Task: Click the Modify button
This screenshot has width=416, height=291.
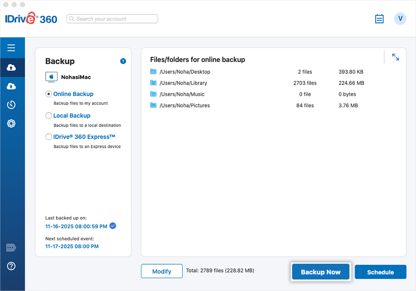Action: [162, 272]
